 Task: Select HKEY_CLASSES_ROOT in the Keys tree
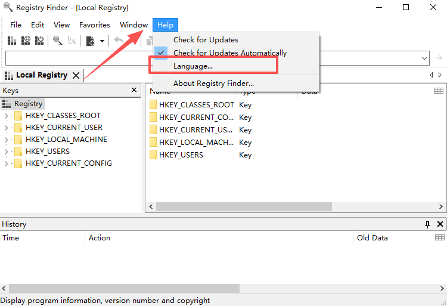click(x=63, y=116)
